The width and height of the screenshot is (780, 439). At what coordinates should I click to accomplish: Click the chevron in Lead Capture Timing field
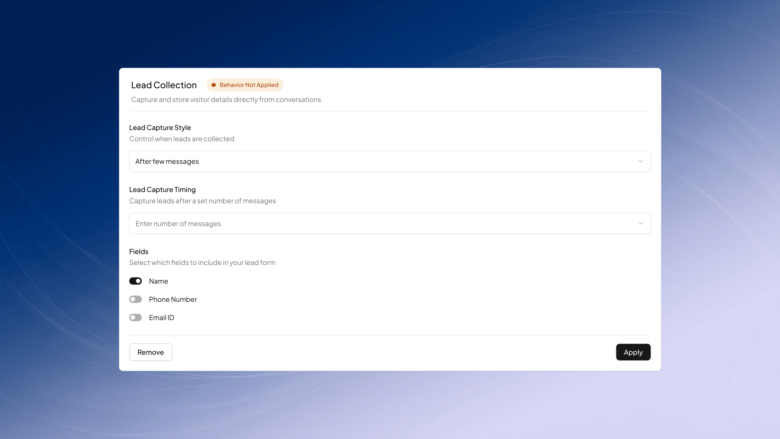(x=641, y=223)
